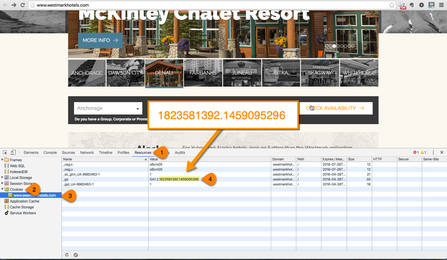Sort by the Expires / Max column header

point(334,159)
